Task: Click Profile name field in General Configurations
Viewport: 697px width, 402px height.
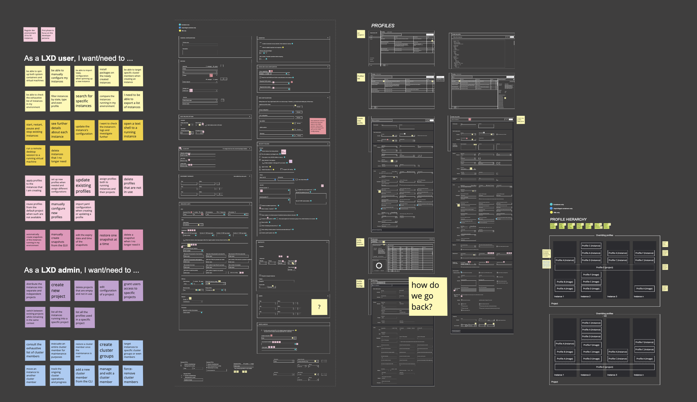Action: [200, 45]
